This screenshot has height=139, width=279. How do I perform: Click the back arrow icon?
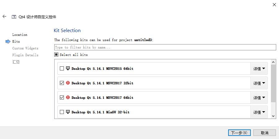[x=4, y=16]
